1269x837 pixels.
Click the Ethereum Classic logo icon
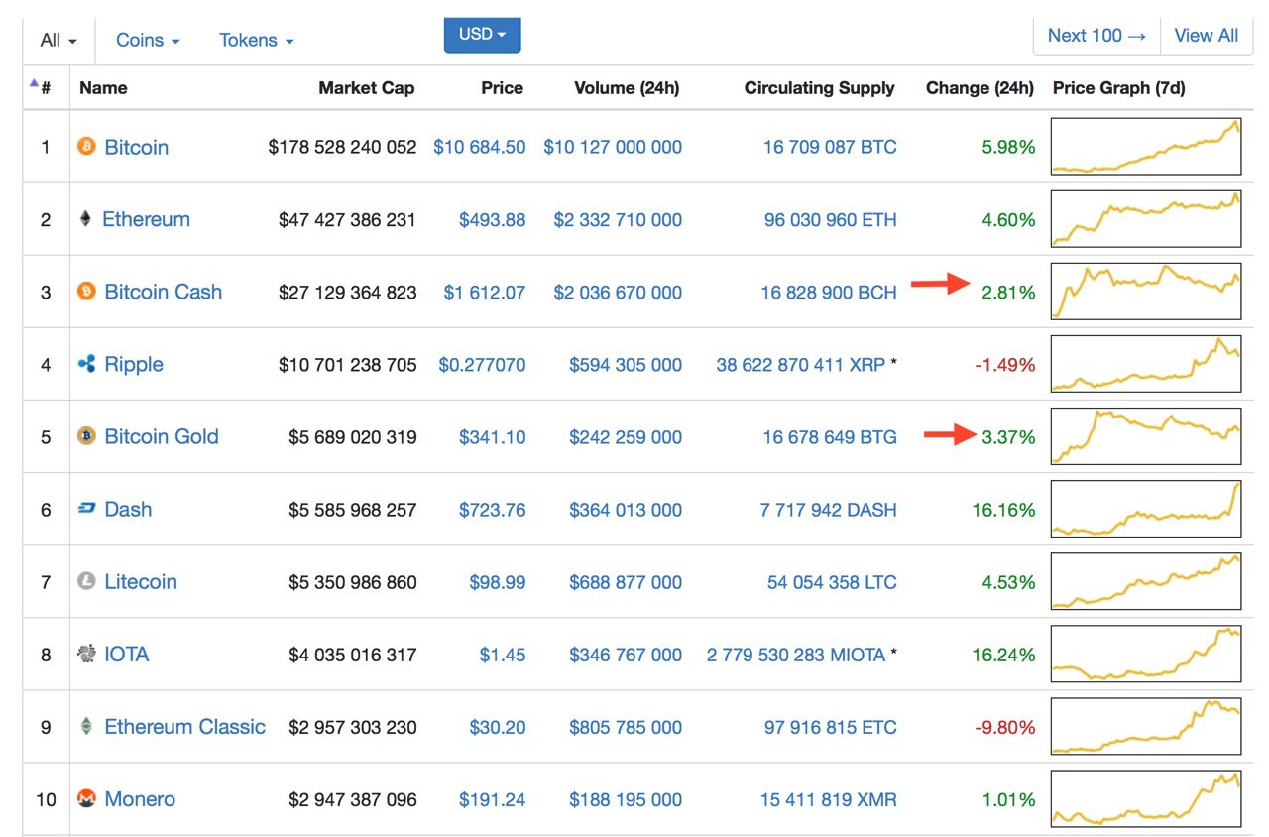click(x=87, y=726)
